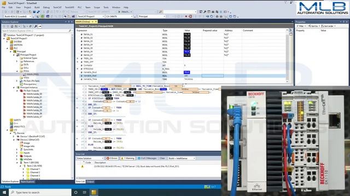Expand the References folder
Image resolution: width=350 pixels, height=196 pixels.
17,62
